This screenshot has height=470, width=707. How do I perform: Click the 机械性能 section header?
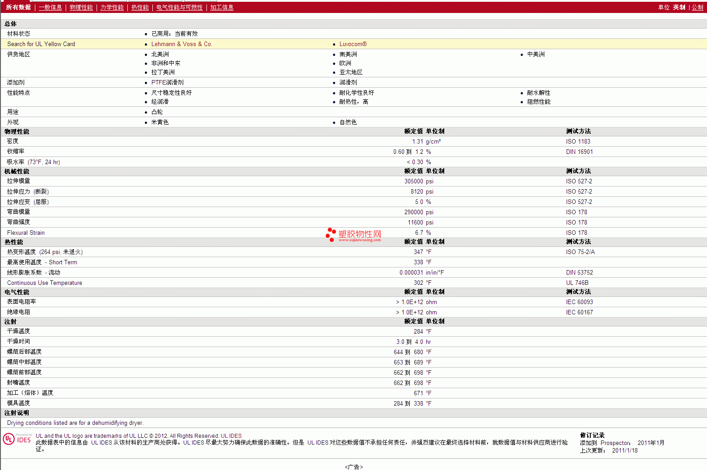(x=17, y=171)
